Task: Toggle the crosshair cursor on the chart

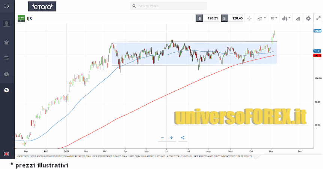Action: pos(249,18)
